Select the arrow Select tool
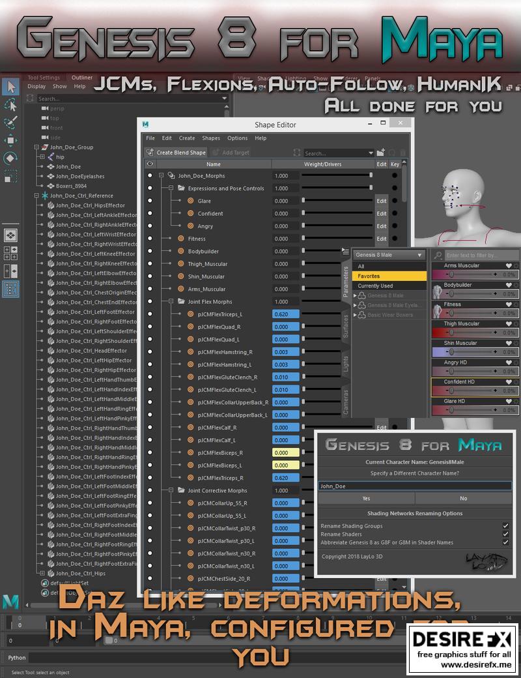 (x=10, y=87)
